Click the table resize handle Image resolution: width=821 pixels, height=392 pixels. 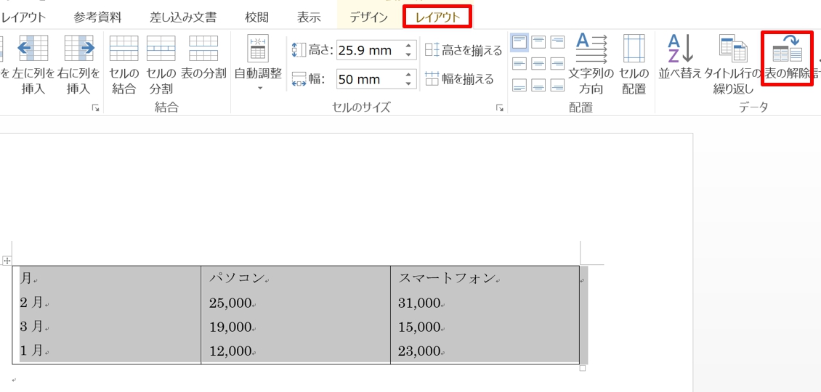[582, 369]
